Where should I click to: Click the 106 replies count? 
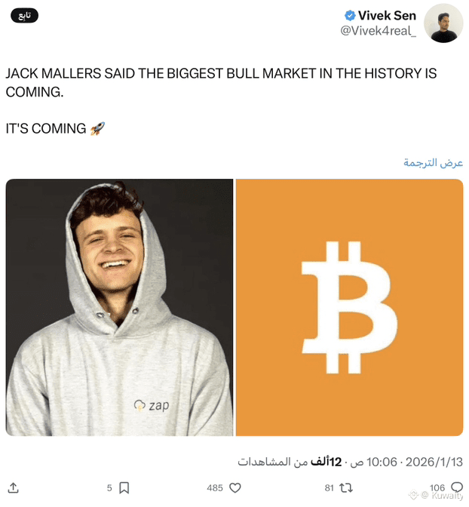(437, 487)
